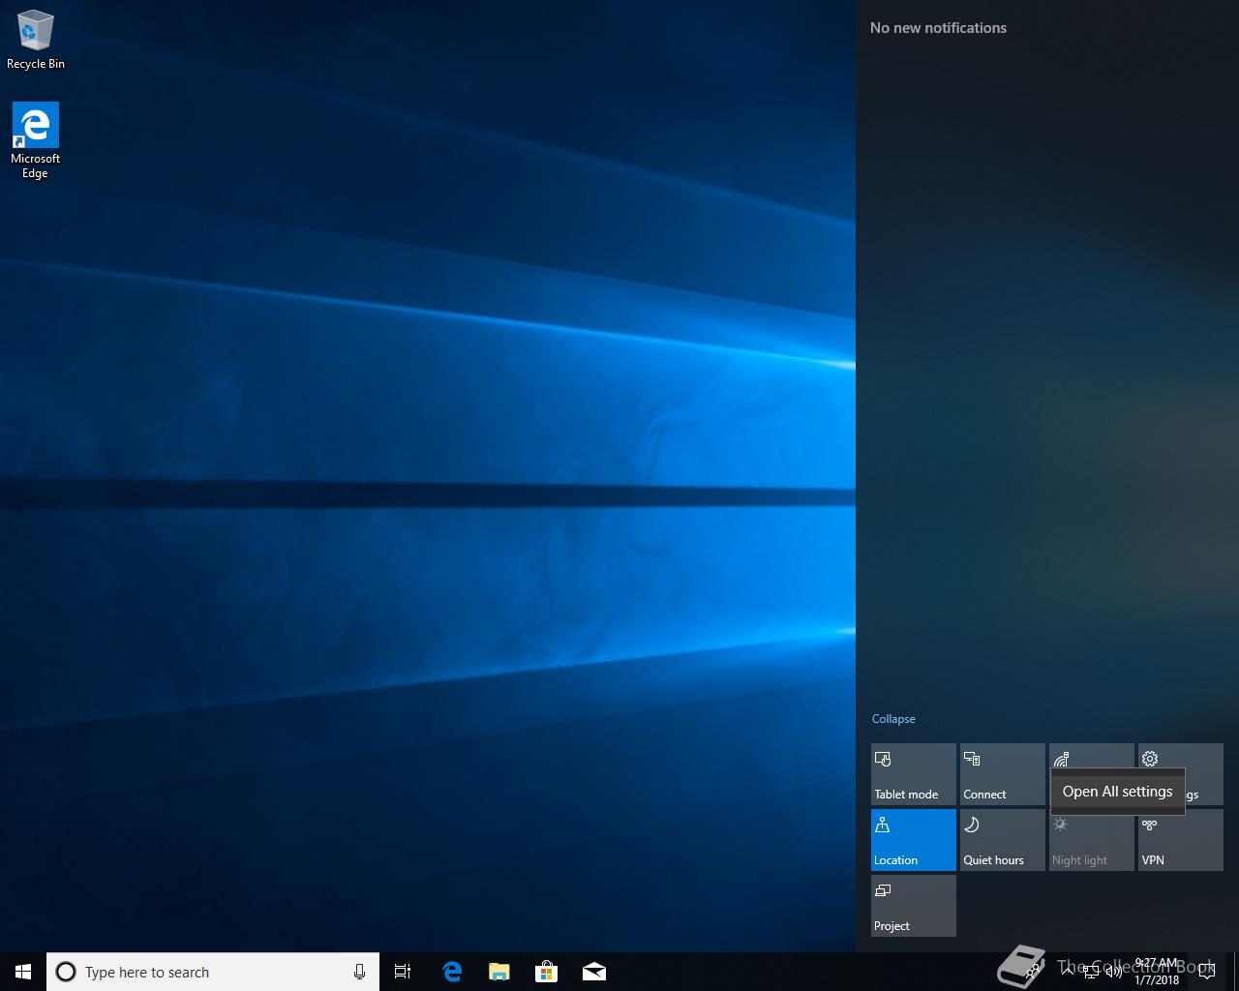
Task: Open Task View from the taskbar
Action: click(403, 972)
